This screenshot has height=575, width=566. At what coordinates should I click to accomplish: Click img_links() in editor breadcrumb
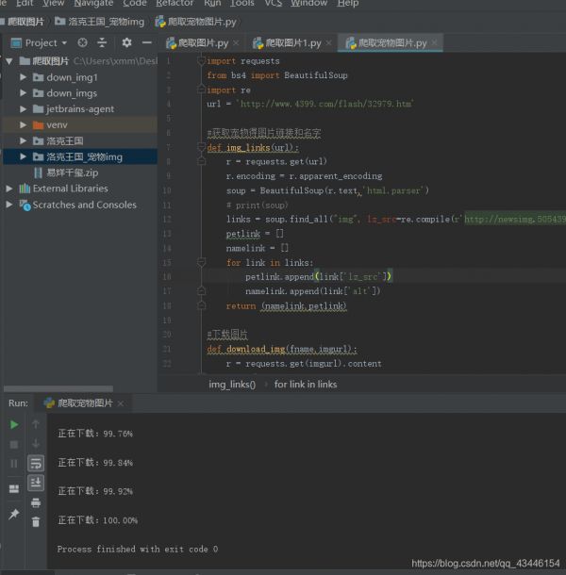tap(232, 385)
